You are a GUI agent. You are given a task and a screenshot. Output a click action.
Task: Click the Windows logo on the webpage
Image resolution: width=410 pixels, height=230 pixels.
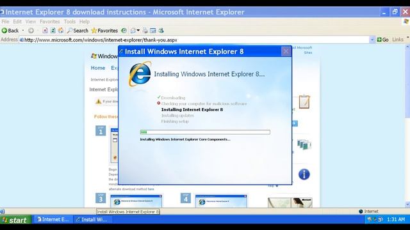coord(104,56)
